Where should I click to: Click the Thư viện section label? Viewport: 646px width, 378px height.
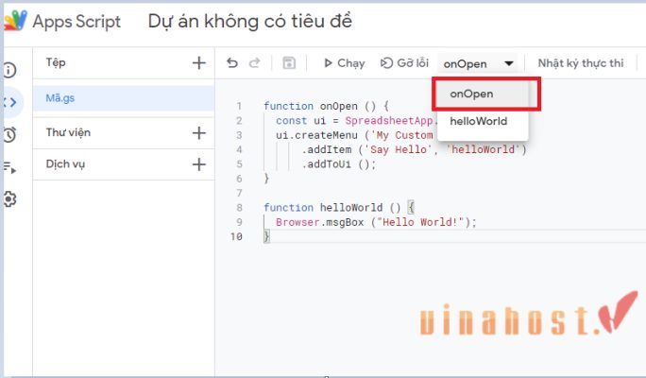pos(68,132)
